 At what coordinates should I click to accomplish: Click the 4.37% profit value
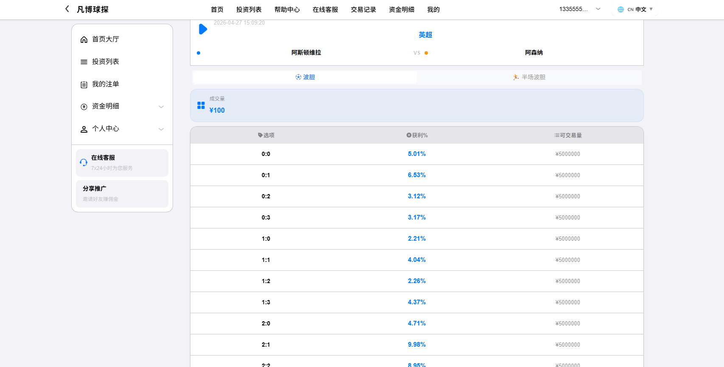417,302
